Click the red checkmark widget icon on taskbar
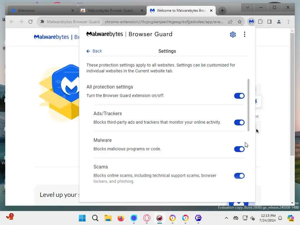 point(10,217)
